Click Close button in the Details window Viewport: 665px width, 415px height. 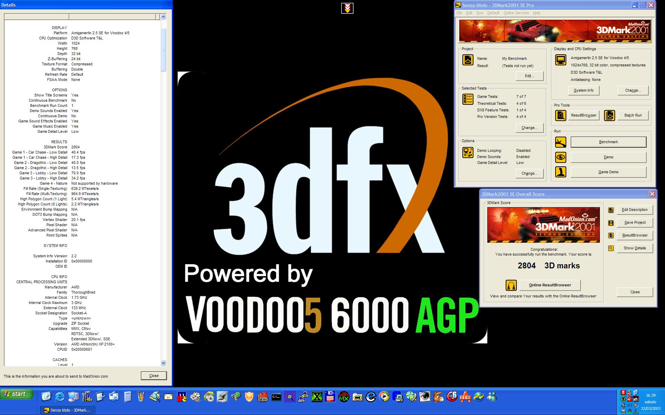154,376
